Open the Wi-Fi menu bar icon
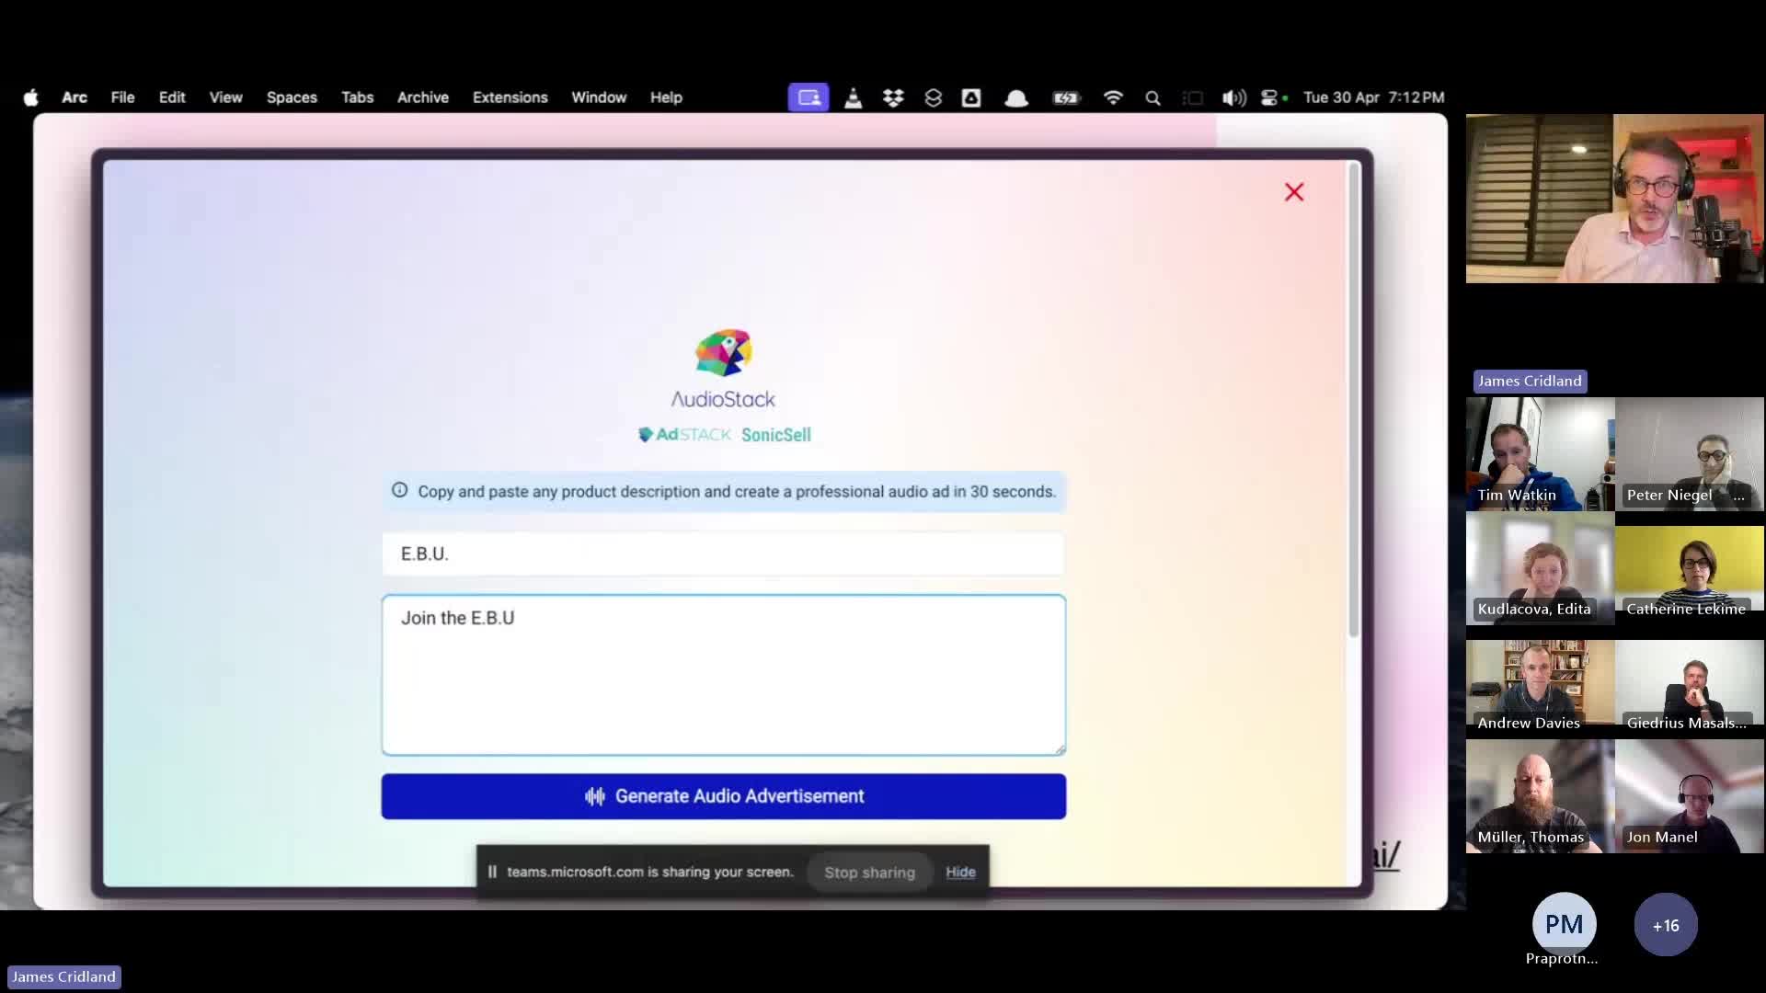This screenshot has width=1766, height=993. pyautogui.click(x=1113, y=97)
